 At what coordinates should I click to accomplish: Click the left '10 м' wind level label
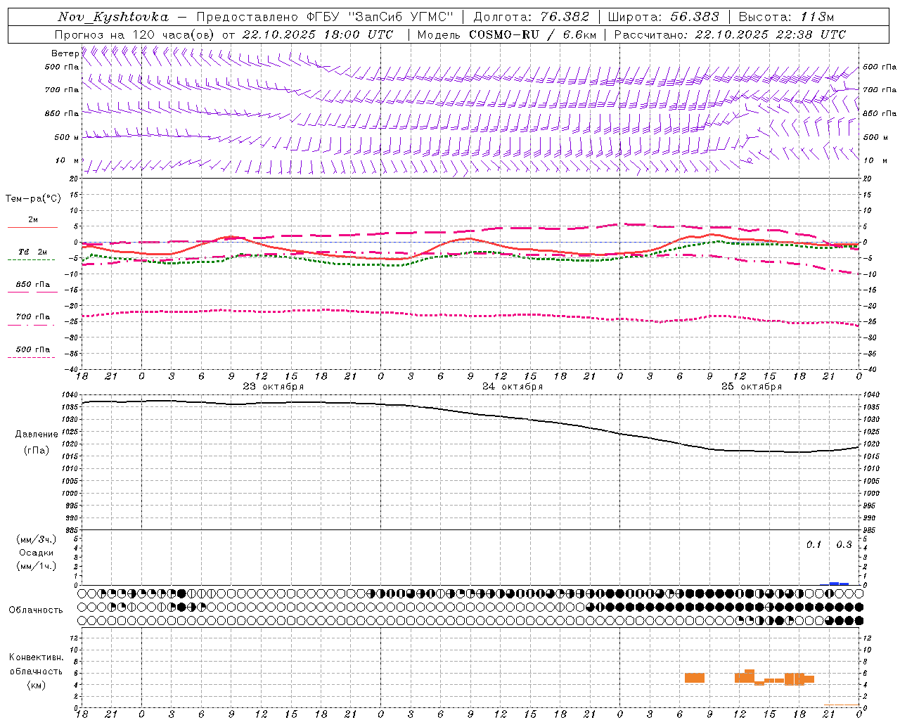(x=67, y=161)
